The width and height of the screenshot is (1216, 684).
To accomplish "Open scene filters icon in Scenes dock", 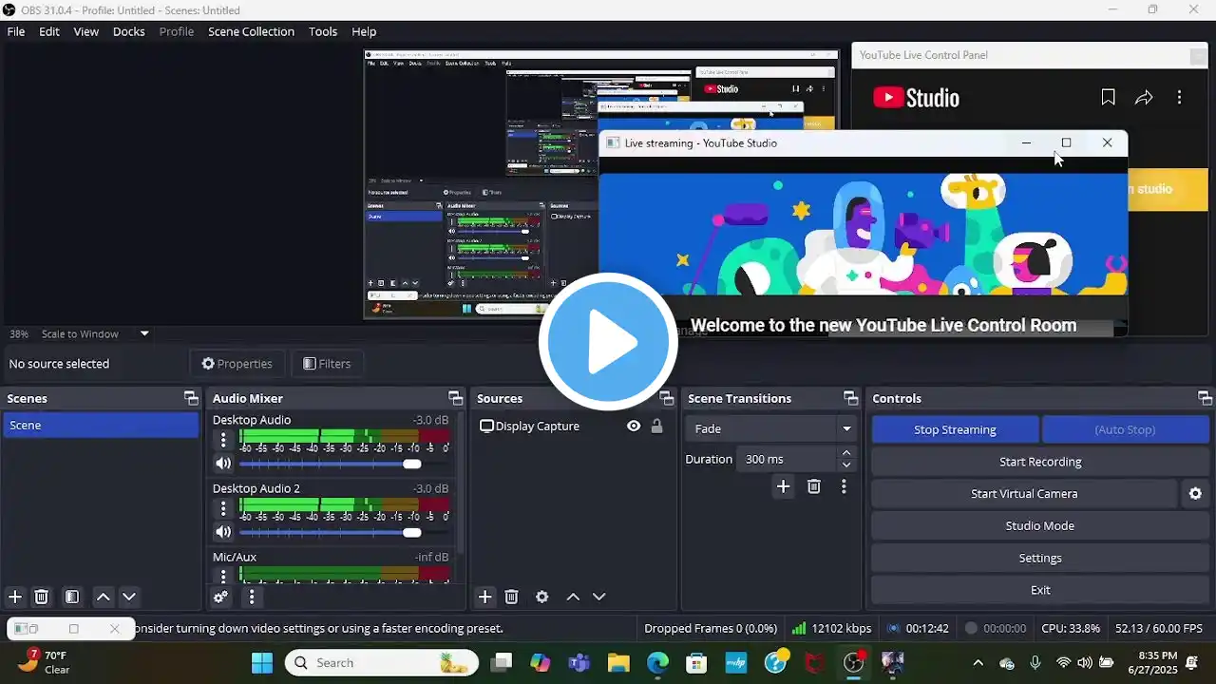I will coord(71,597).
